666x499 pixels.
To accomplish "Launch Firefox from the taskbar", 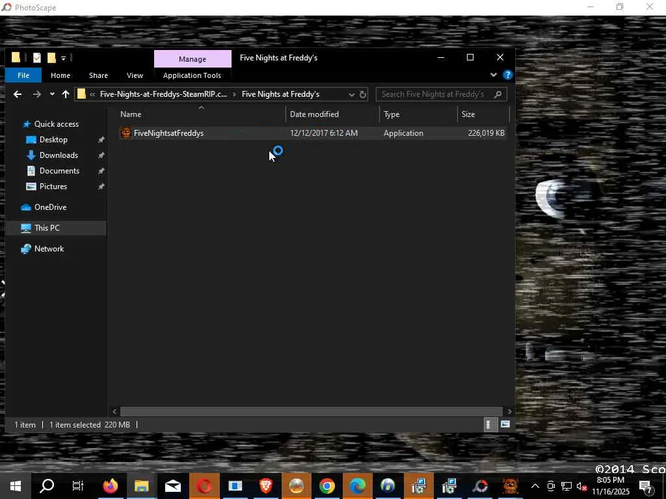I will [x=110, y=486].
